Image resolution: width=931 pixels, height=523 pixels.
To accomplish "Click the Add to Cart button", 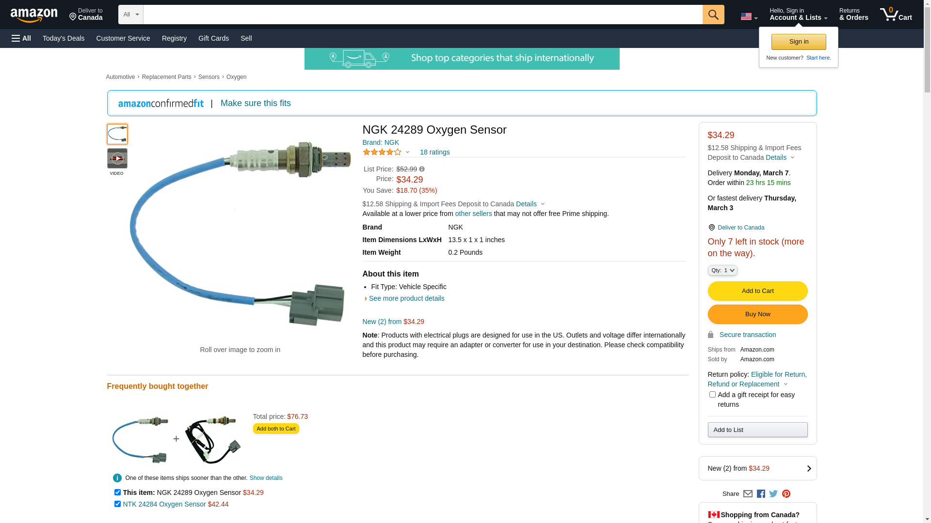I will pos(757,291).
